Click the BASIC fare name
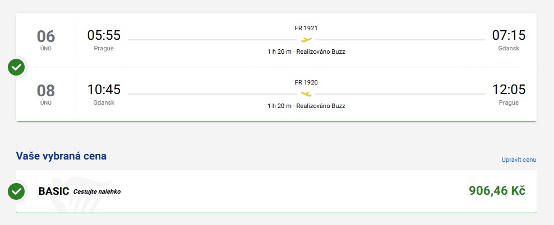554x225 pixels. (x=53, y=191)
